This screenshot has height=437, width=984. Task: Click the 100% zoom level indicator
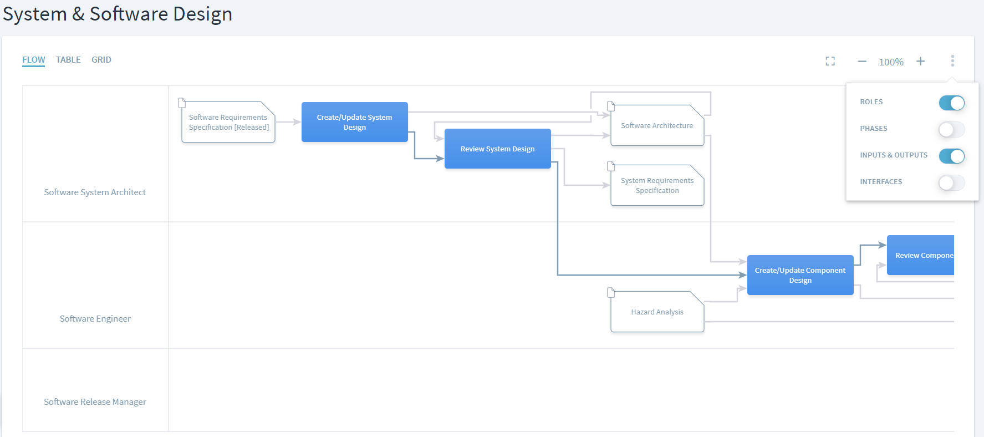coord(891,62)
